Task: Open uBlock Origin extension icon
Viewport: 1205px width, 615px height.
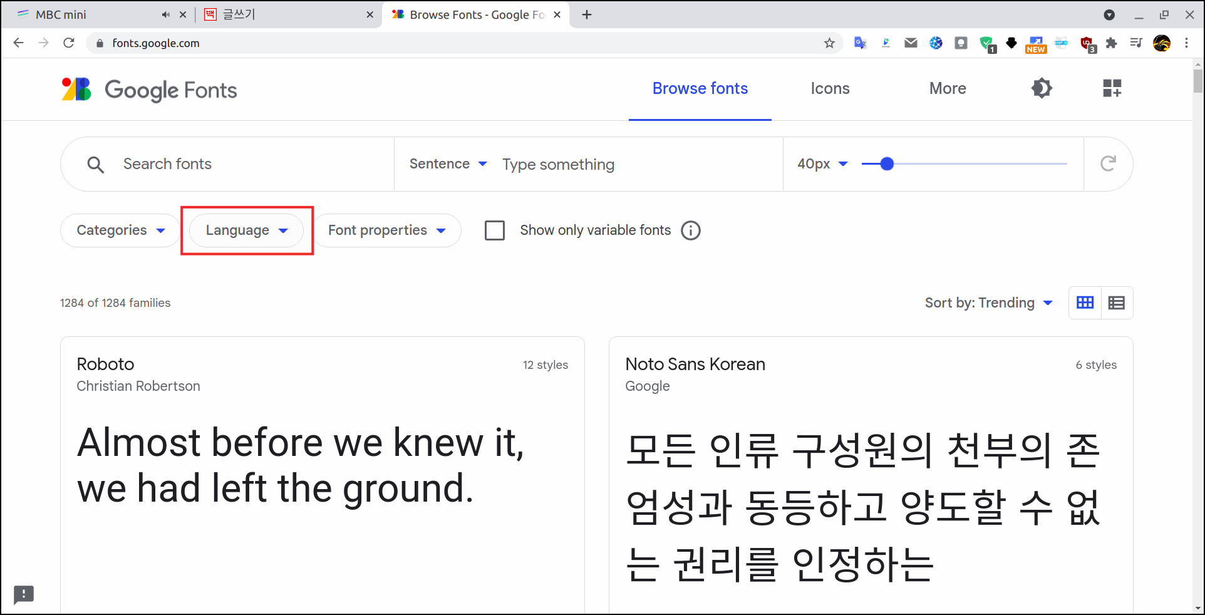Action: (x=1087, y=44)
